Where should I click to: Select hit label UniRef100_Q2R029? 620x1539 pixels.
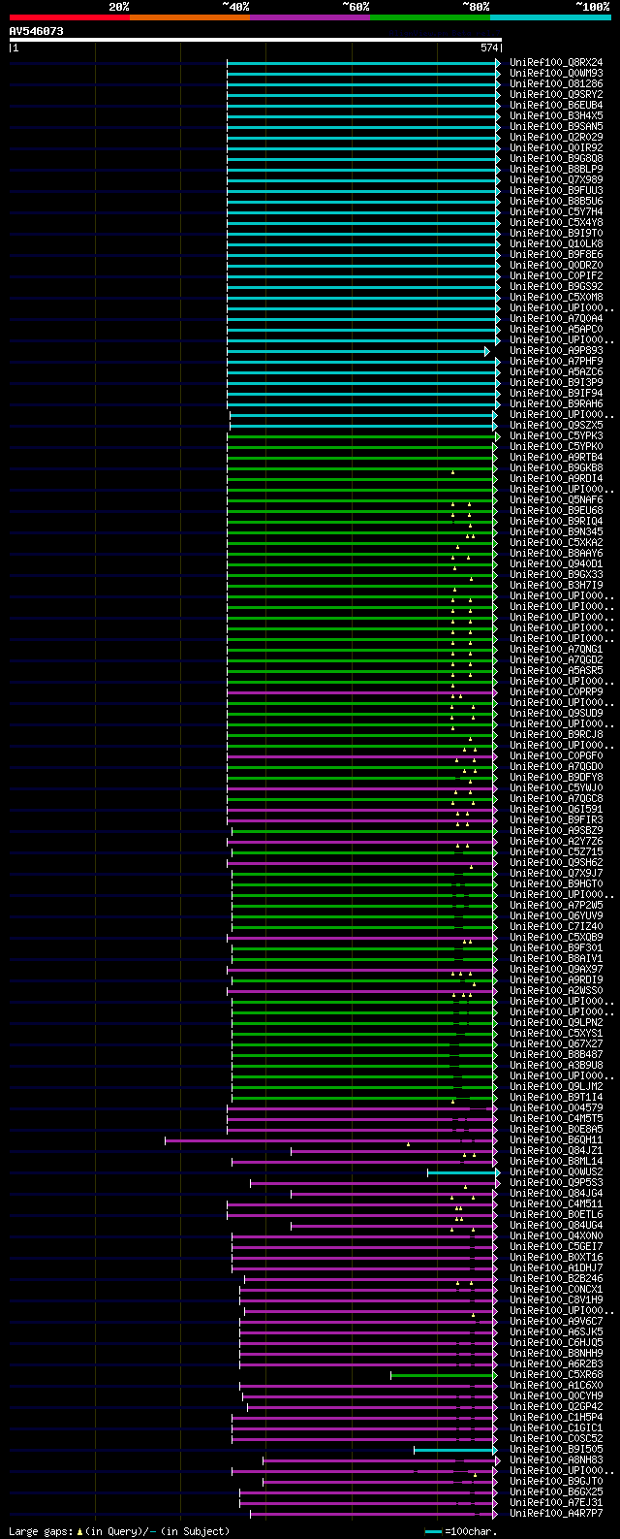pos(558,137)
